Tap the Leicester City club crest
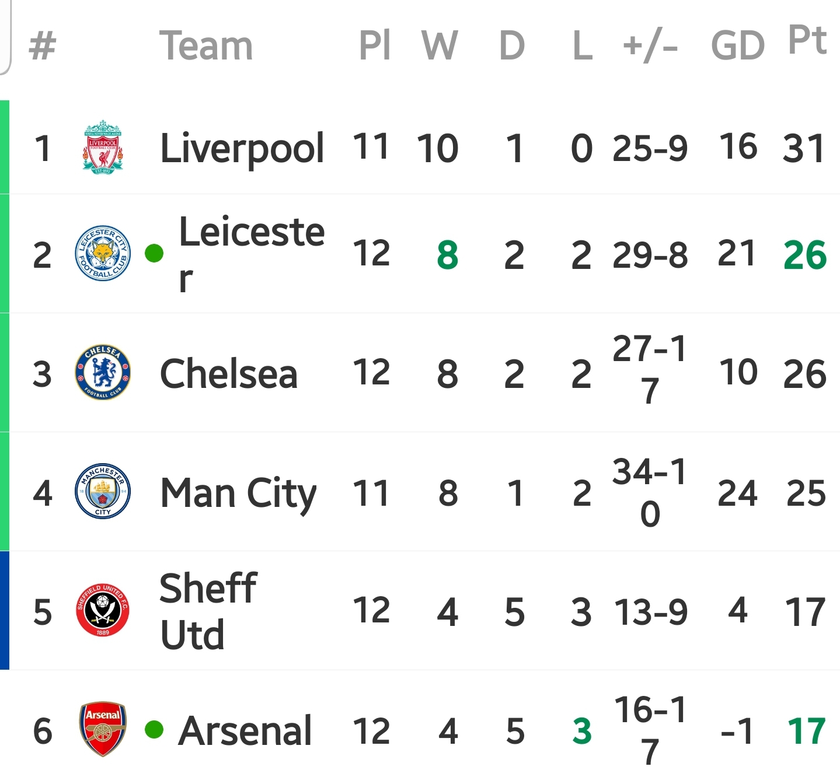Viewport: 840px width, 784px height. (x=103, y=253)
